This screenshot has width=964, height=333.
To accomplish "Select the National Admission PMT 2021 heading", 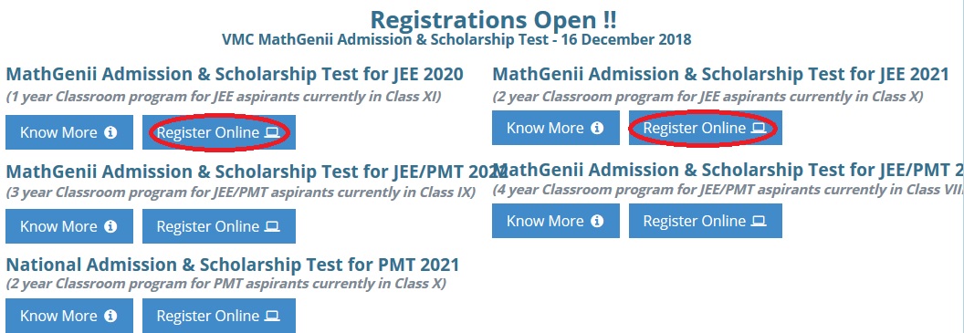I will click(x=233, y=265).
